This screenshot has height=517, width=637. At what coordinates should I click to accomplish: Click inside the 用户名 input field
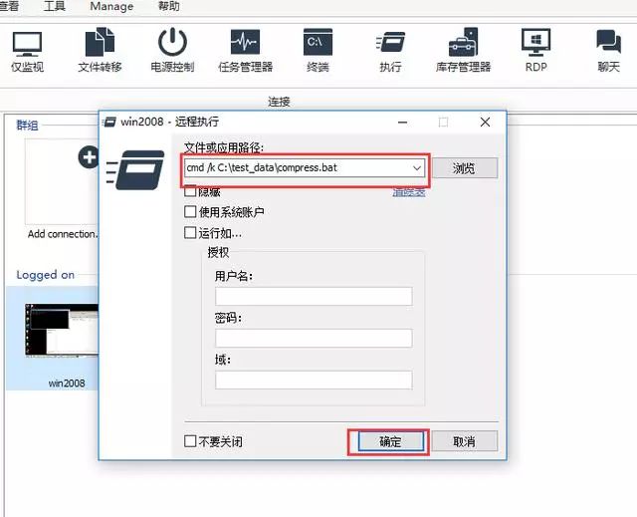click(x=314, y=296)
